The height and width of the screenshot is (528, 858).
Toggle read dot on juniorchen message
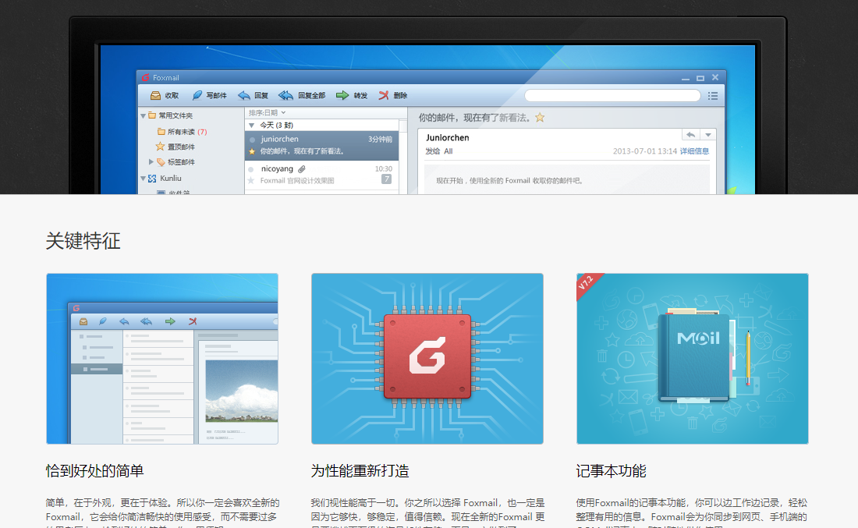(x=252, y=140)
